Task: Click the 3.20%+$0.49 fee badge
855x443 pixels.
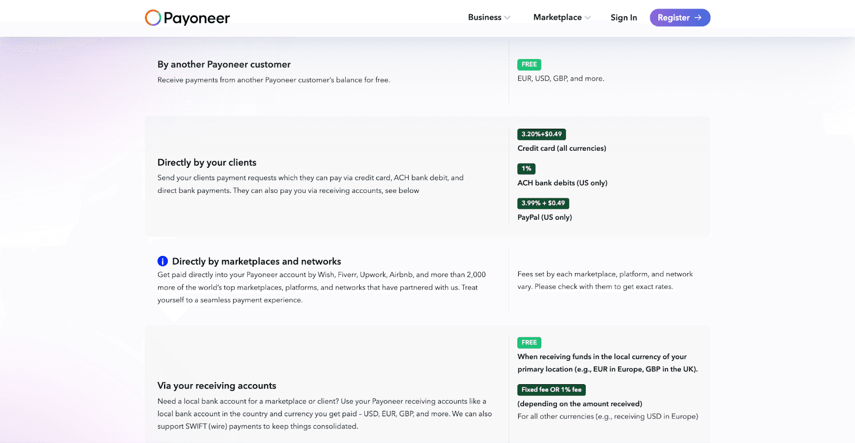Action: [541, 134]
